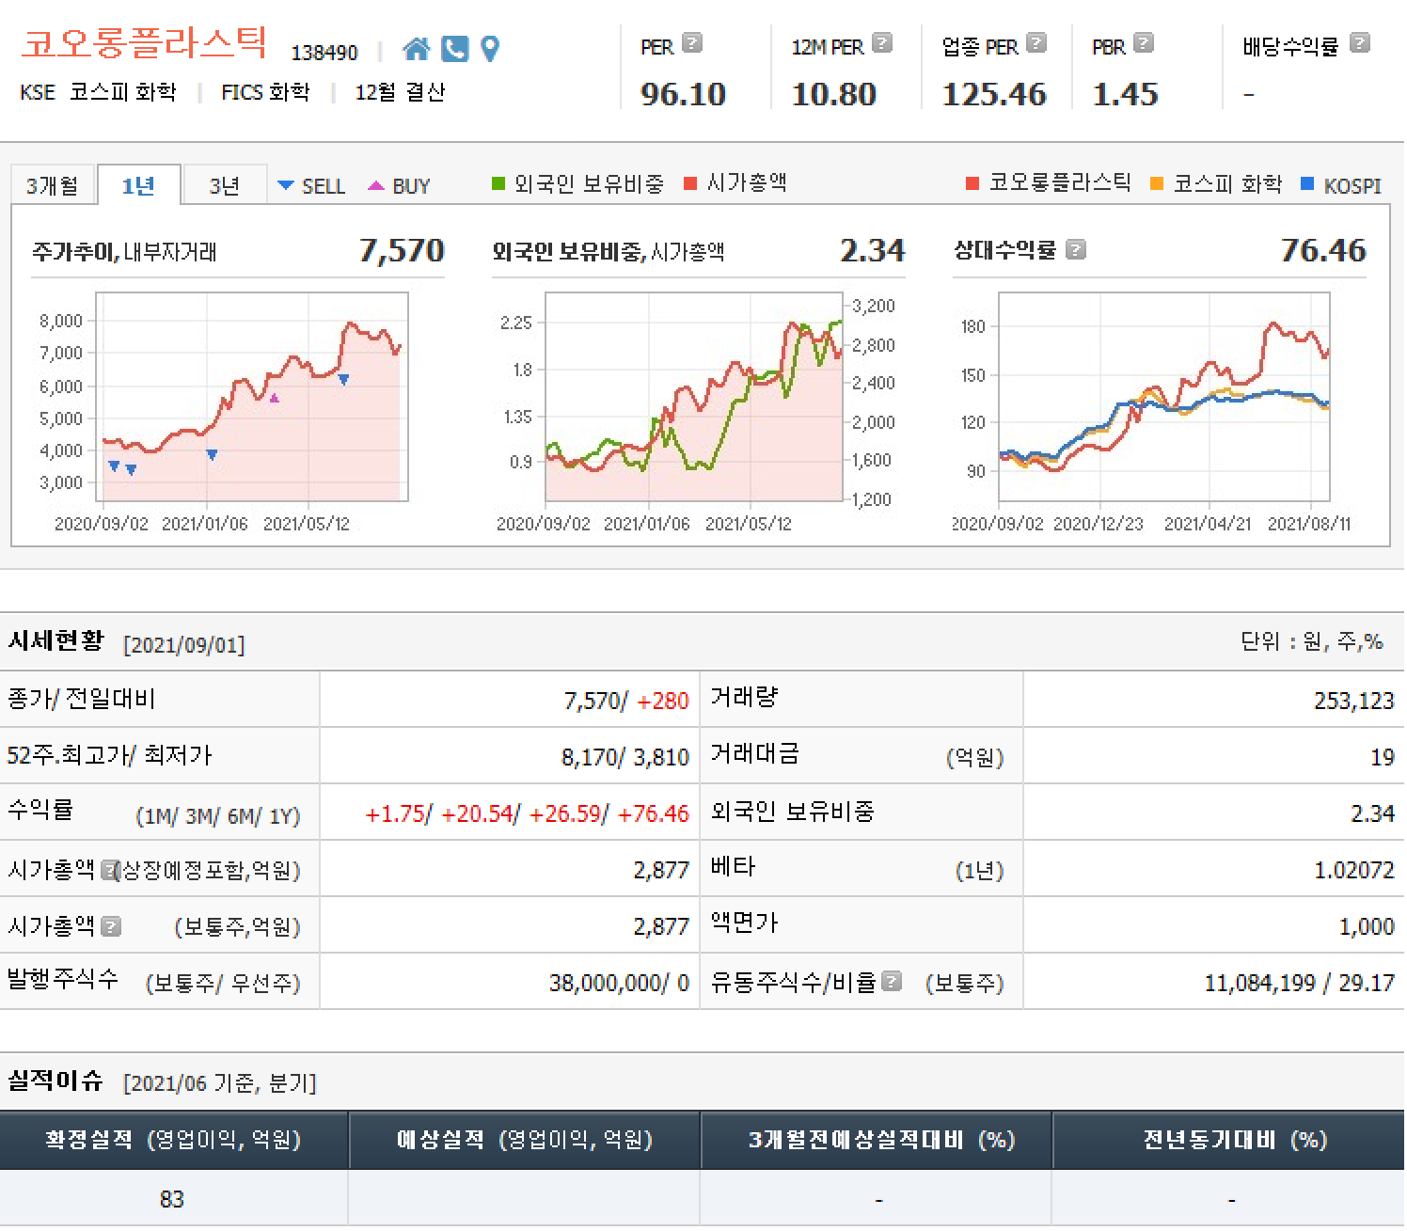Click the 유동주식수 value 11,084,199 / 29.17
Screen dimensions: 1407x1231
pos(1299,983)
